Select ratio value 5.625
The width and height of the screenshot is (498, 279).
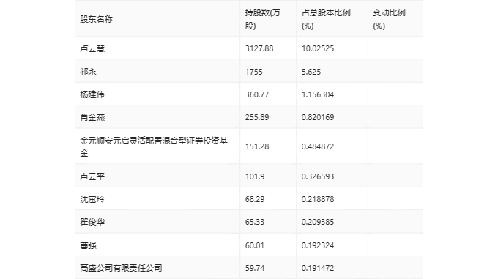(311, 72)
